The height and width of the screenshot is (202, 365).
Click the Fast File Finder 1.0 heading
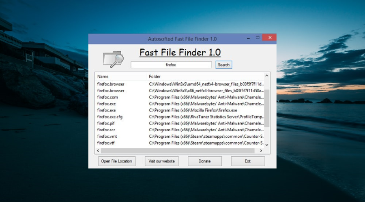pyautogui.click(x=180, y=53)
